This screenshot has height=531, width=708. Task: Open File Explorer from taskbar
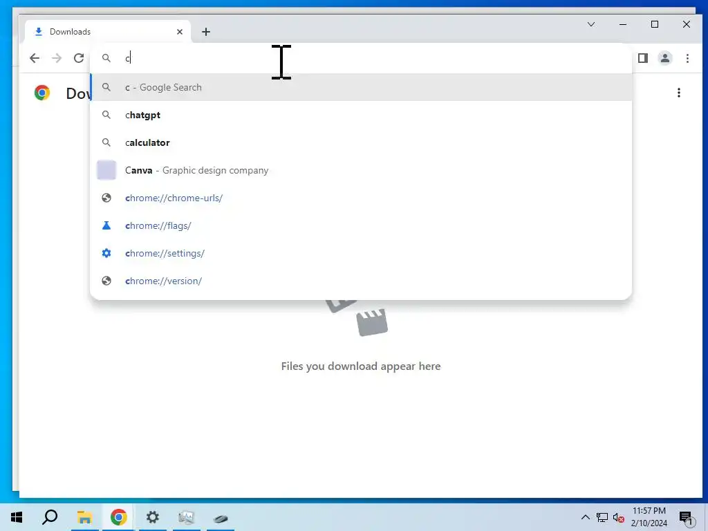pyautogui.click(x=84, y=517)
